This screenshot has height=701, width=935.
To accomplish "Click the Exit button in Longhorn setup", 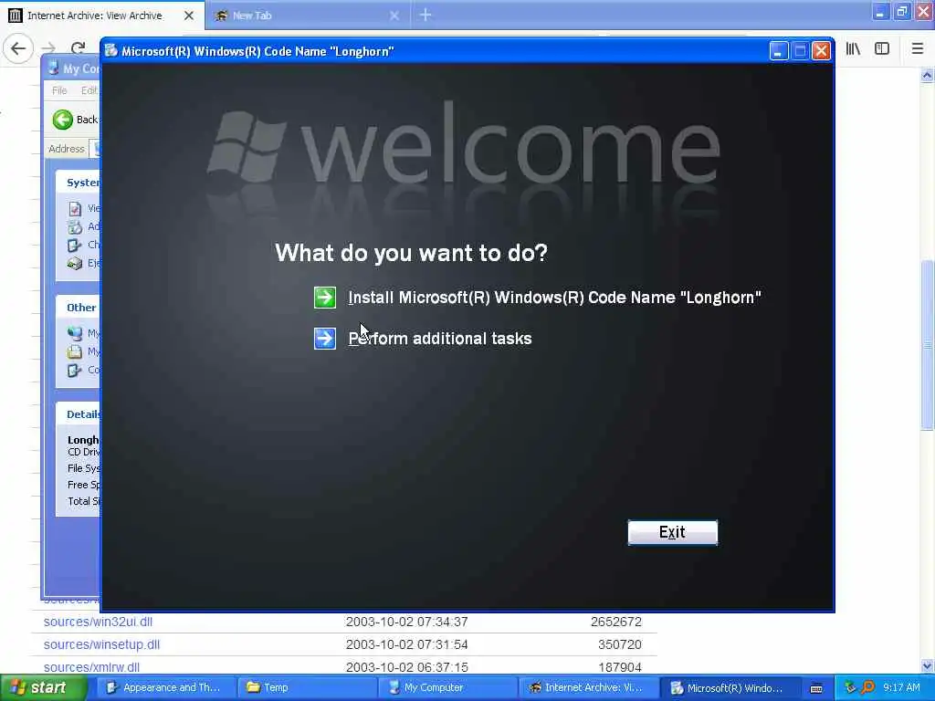I will 673,532.
